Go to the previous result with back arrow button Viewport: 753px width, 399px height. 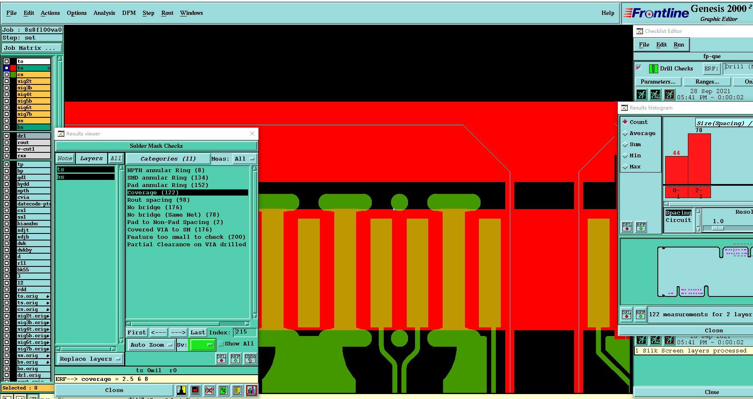[158, 332]
